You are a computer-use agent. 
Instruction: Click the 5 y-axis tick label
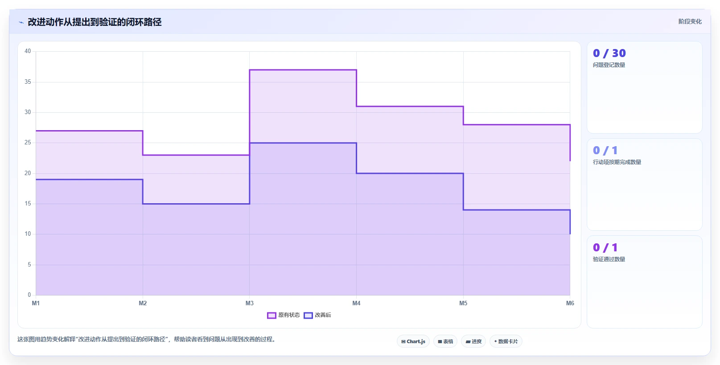29,265
